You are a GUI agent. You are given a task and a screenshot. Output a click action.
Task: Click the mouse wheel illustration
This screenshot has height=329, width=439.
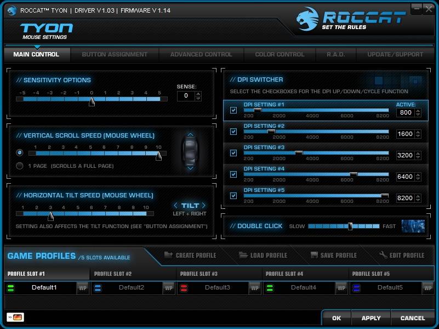(190, 151)
